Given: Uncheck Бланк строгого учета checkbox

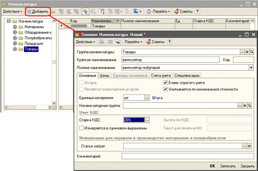Looking at the screenshot, I should click(166, 83).
